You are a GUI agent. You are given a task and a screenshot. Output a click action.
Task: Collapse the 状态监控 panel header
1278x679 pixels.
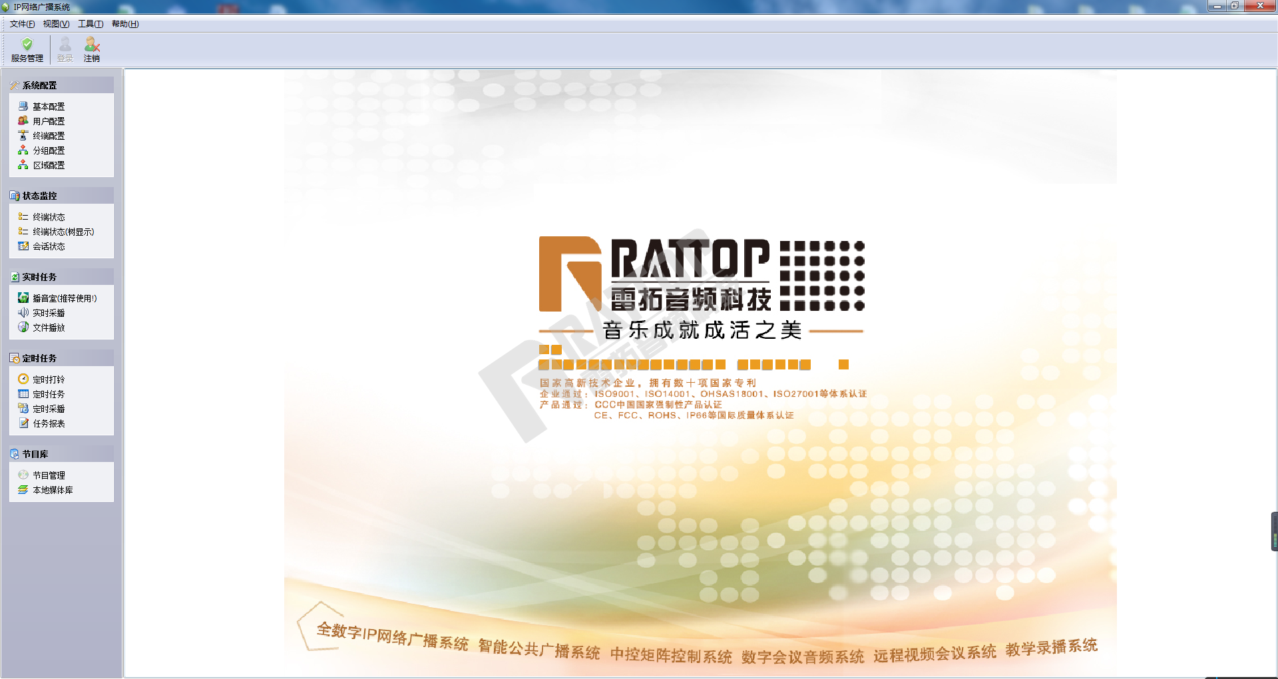61,196
